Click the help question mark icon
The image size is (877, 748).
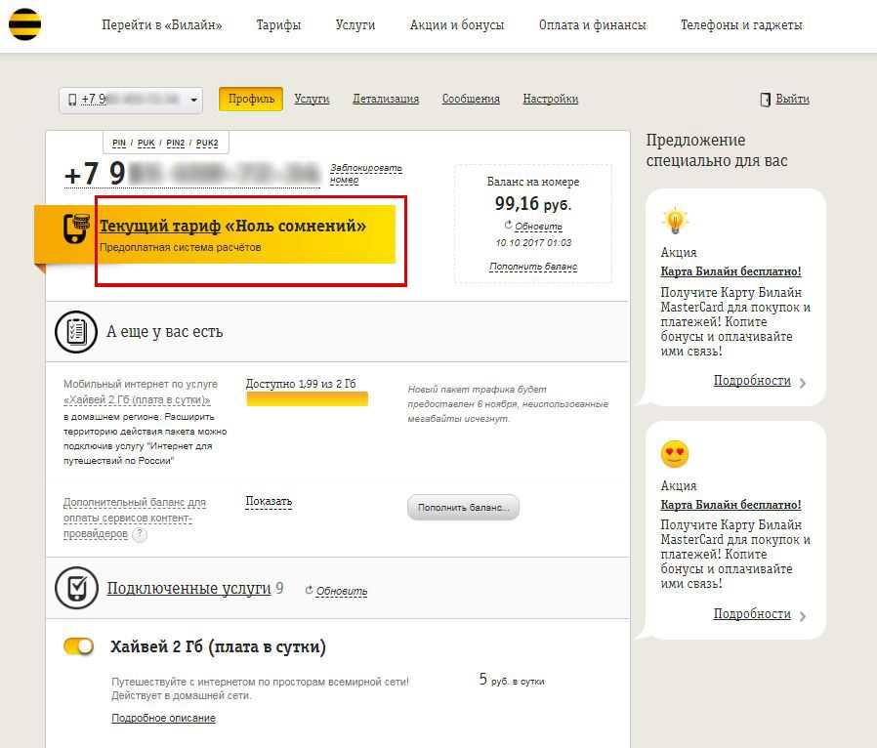140,534
